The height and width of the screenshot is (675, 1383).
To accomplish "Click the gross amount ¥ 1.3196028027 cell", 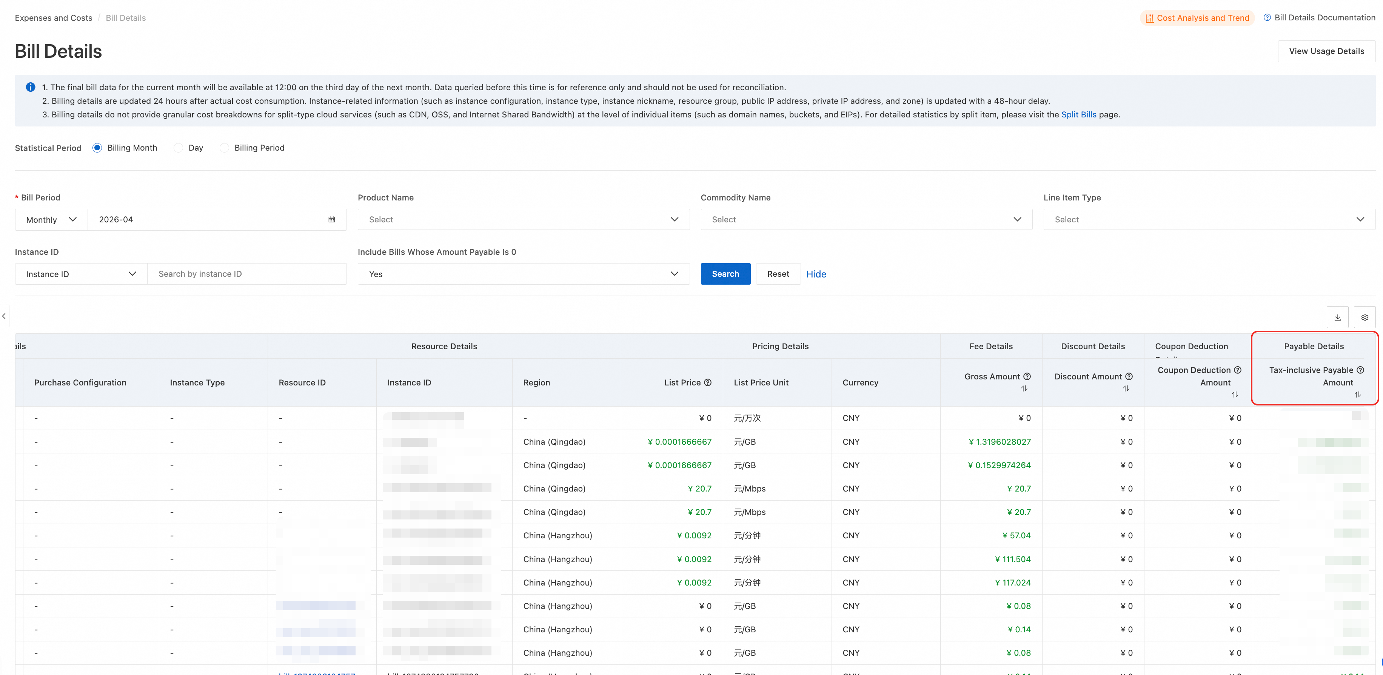I will coord(1000,442).
